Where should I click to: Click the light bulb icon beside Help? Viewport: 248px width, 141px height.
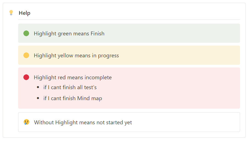click(x=11, y=13)
